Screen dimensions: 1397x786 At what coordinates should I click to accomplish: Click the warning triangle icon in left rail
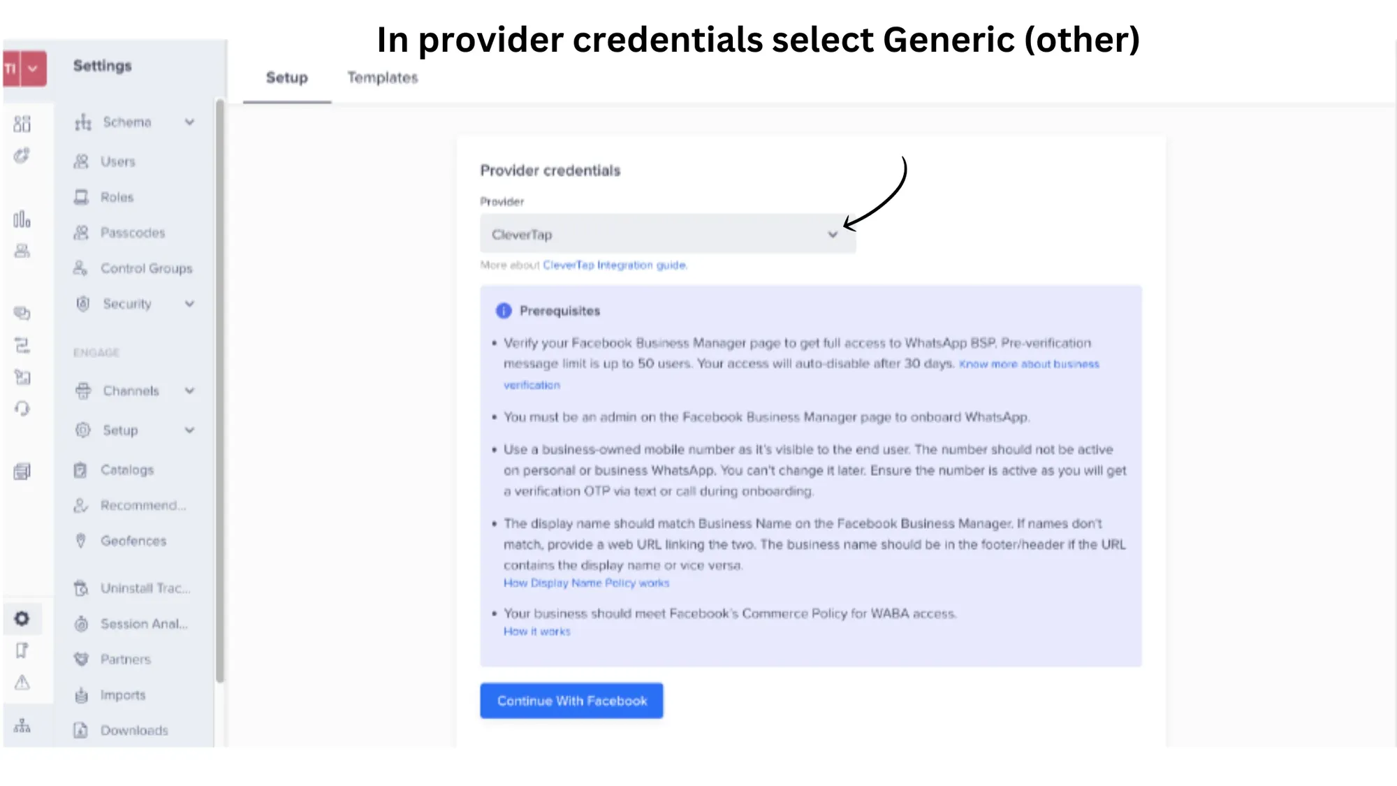coord(22,682)
